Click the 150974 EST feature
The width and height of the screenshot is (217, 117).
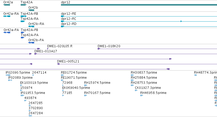[21, 90]
